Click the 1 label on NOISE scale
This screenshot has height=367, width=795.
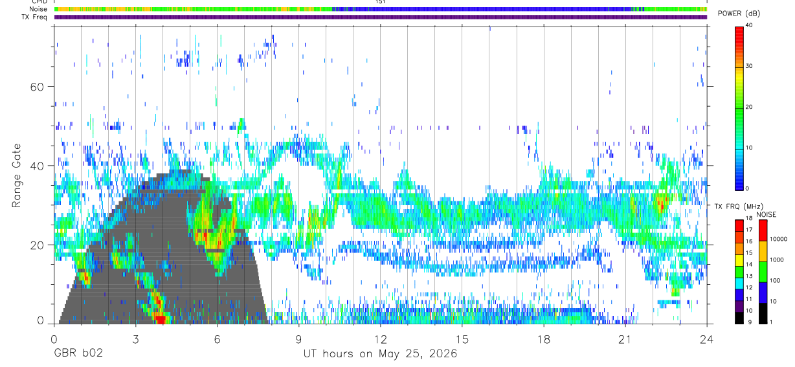(x=771, y=322)
